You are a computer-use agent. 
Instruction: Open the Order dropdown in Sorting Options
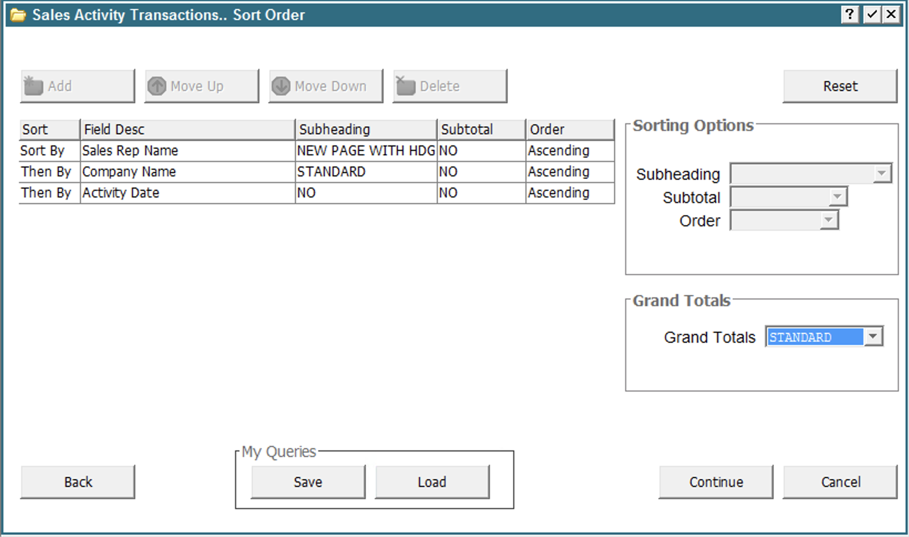(x=828, y=220)
